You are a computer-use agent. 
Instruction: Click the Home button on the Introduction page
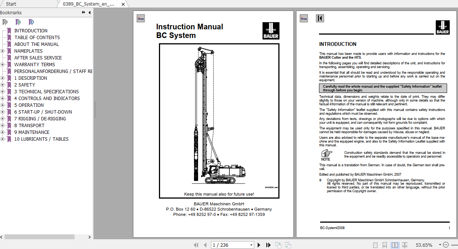coord(304,18)
